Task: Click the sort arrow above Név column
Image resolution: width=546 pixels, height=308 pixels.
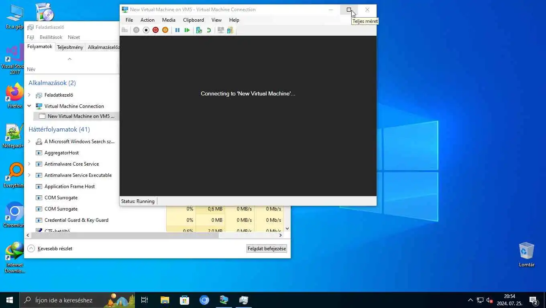Action: [69, 59]
